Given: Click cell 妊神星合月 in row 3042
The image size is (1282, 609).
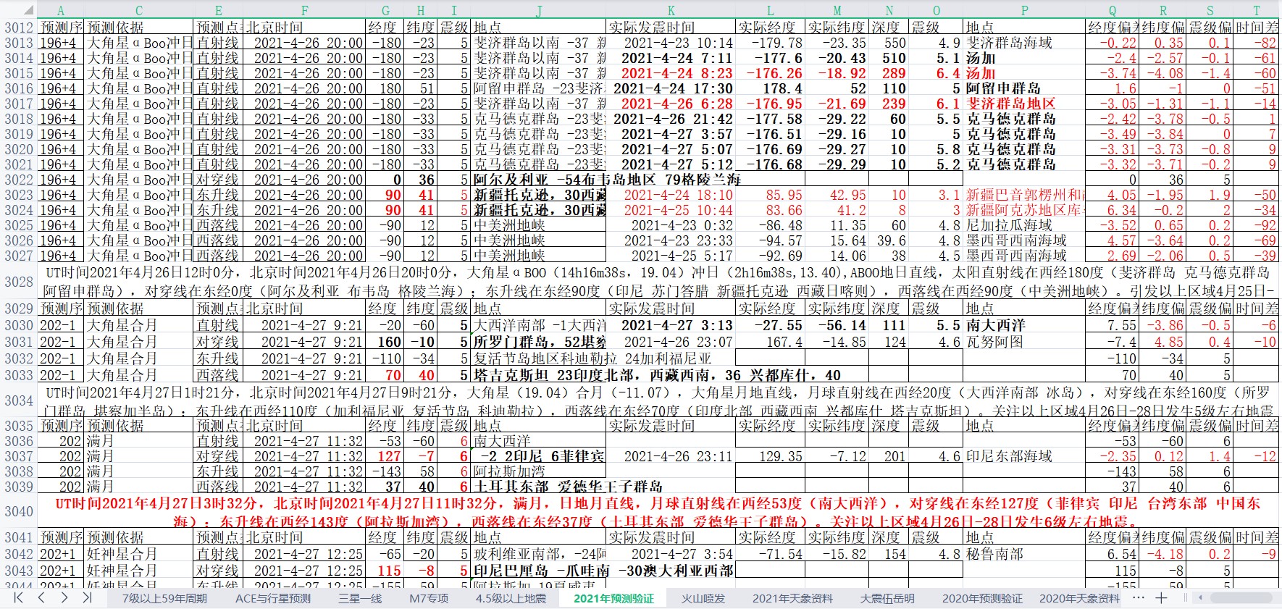Looking at the screenshot, I should tap(139, 554).
